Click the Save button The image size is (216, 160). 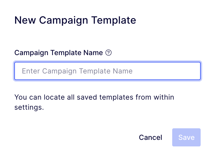click(186, 137)
